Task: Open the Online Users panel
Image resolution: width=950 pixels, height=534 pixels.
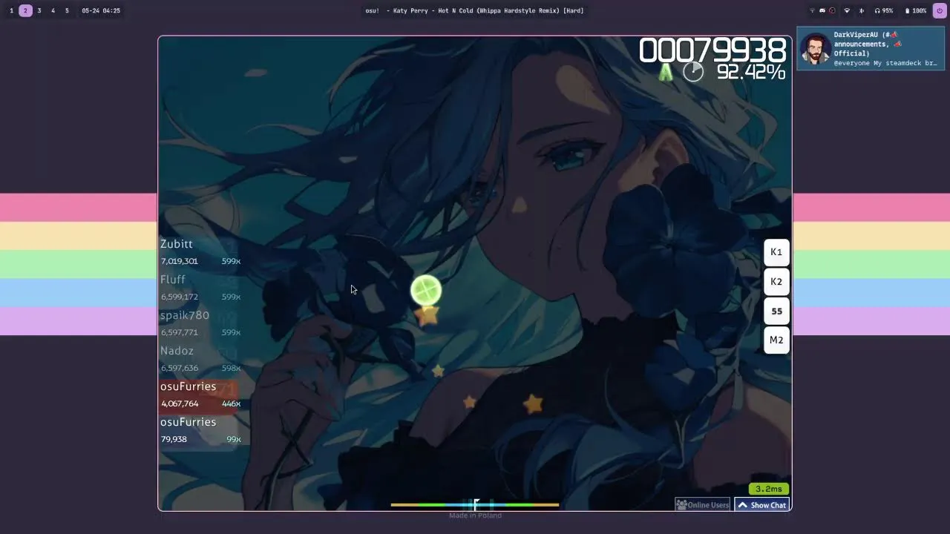Action: coord(703,505)
